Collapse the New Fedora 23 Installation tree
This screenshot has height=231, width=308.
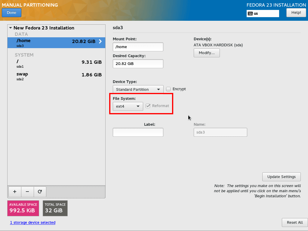pyautogui.click(x=11, y=28)
